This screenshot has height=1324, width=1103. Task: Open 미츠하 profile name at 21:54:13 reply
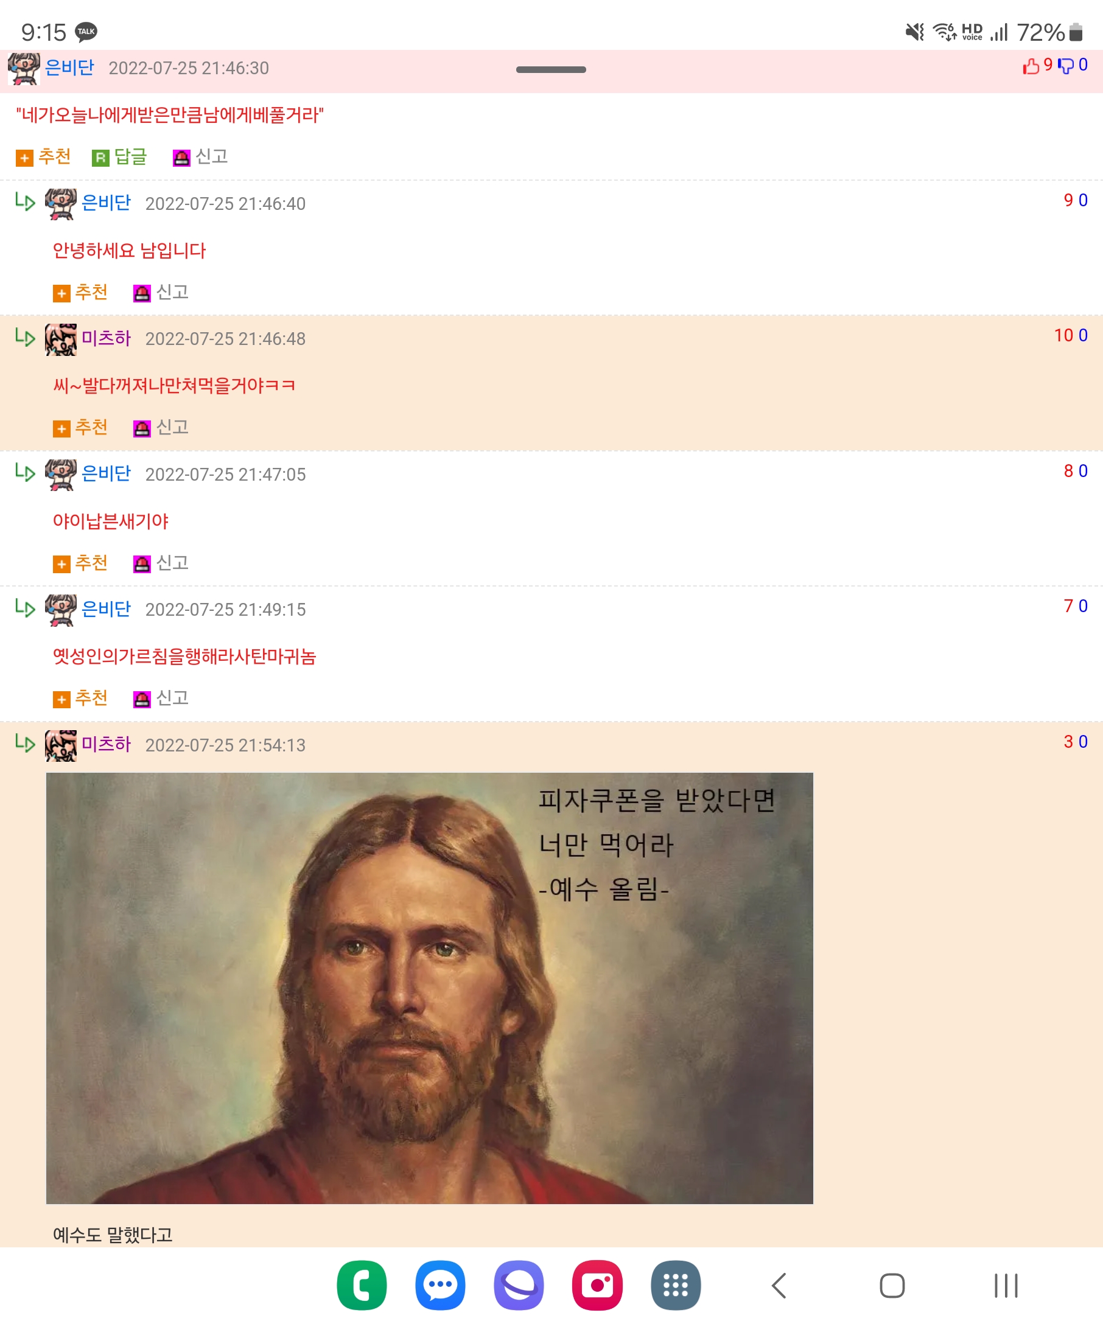[x=106, y=744]
